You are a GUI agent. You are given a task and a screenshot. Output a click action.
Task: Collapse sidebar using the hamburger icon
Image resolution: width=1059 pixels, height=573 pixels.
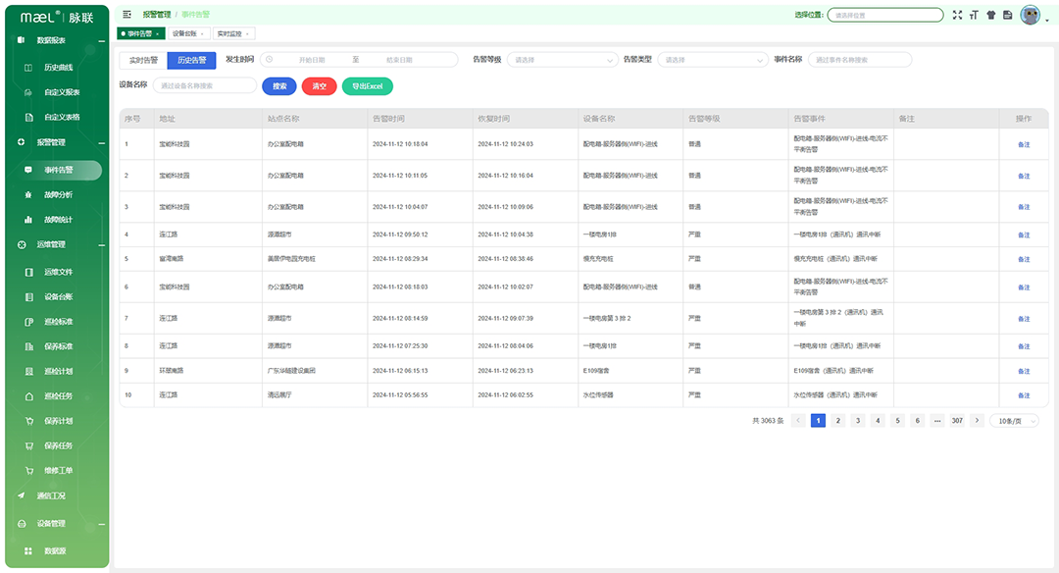click(x=126, y=15)
